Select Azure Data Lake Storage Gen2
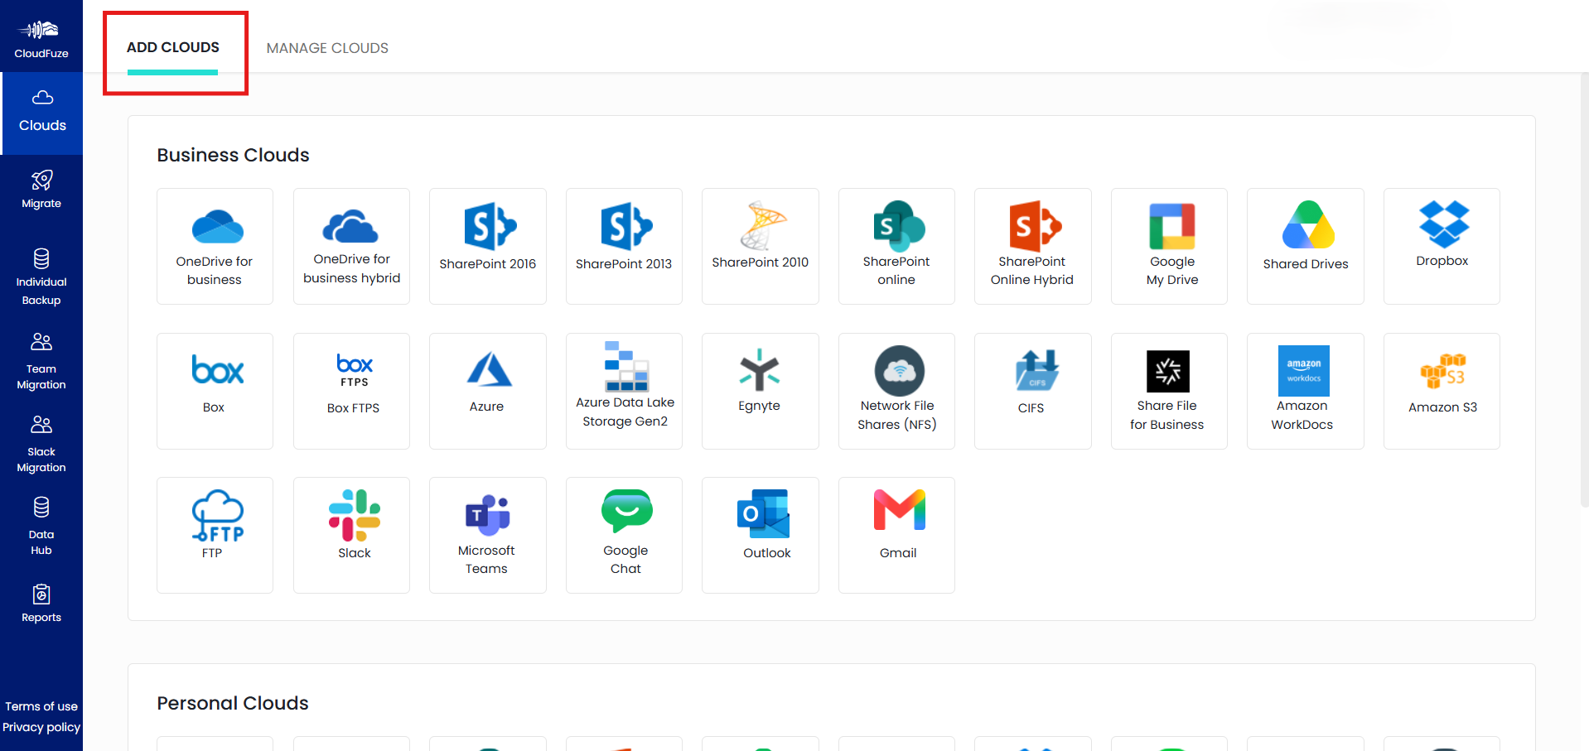This screenshot has height=751, width=1589. (624, 391)
